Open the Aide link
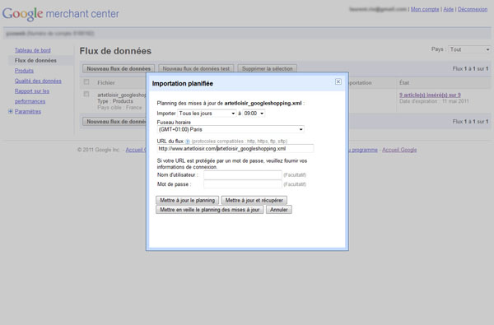Viewport: 494px width, 325px height. (449, 9)
